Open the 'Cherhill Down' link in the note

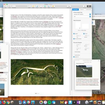(96, 79)
